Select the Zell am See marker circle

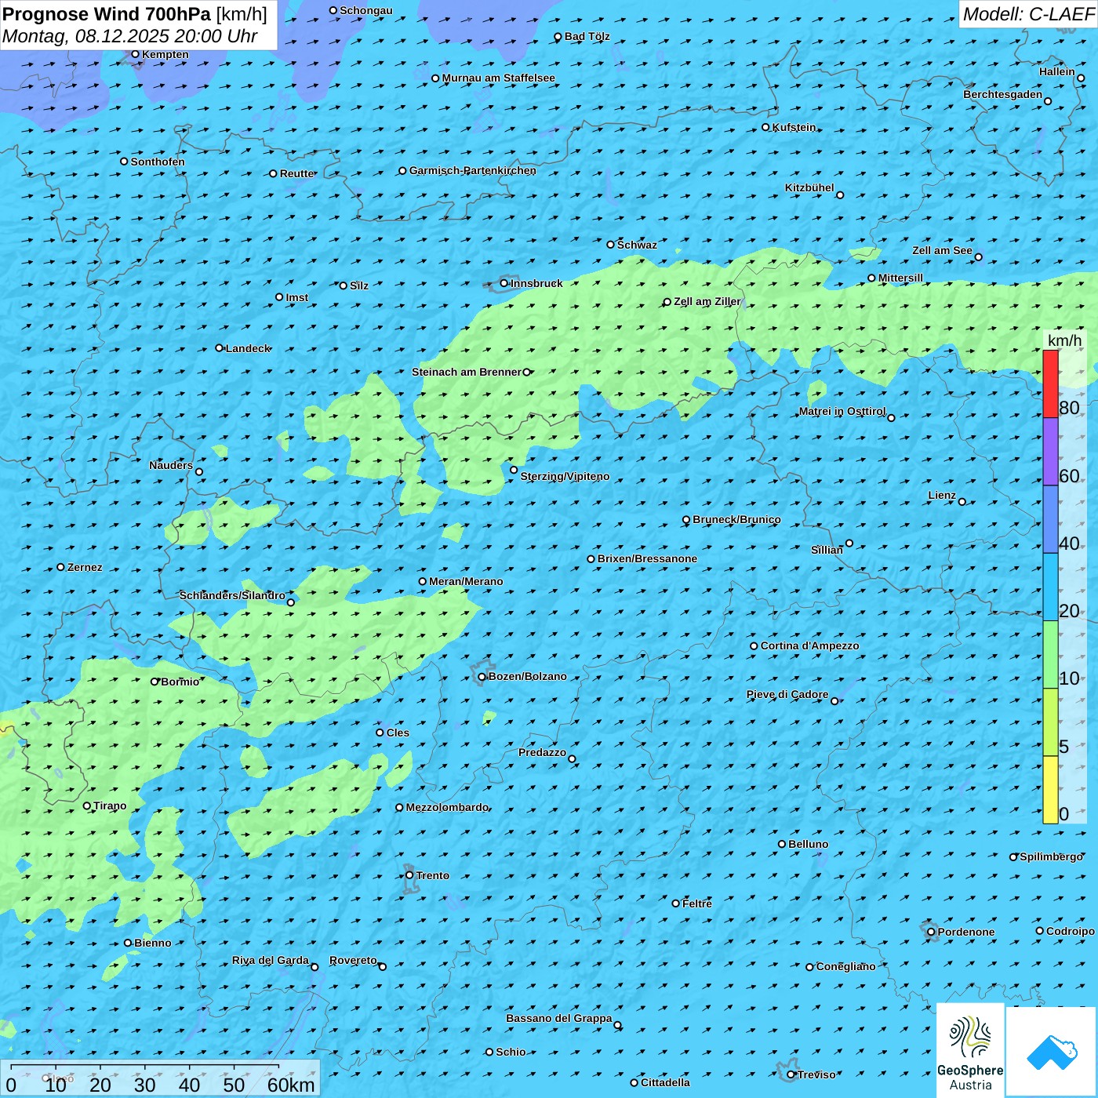(978, 256)
